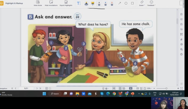The height and width of the screenshot is (109, 188).
Task: Click the zoom in plus button
Action: (178, 89)
